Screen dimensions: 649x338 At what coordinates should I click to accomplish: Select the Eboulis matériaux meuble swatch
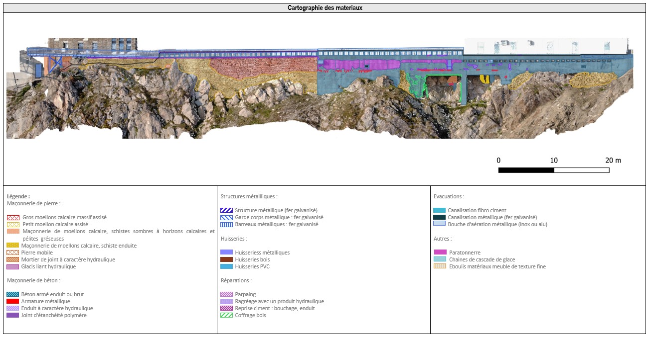(440, 266)
